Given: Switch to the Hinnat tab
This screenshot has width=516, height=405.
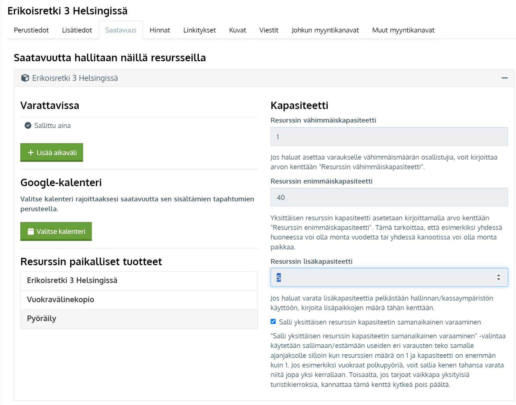Looking at the screenshot, I should click(160, 30).
